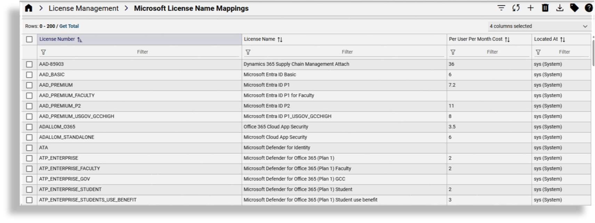Select Microsoft Defender for Identity cell
595x223 pixels.
coord(344,148)
